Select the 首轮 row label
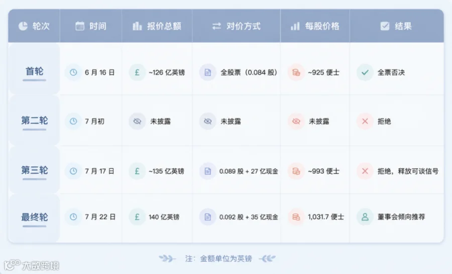 point(34,71)
